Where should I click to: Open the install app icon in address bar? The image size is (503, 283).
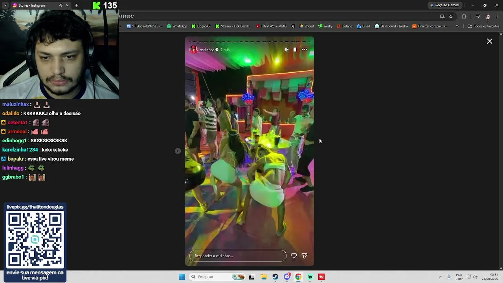[x=442, y=17]
